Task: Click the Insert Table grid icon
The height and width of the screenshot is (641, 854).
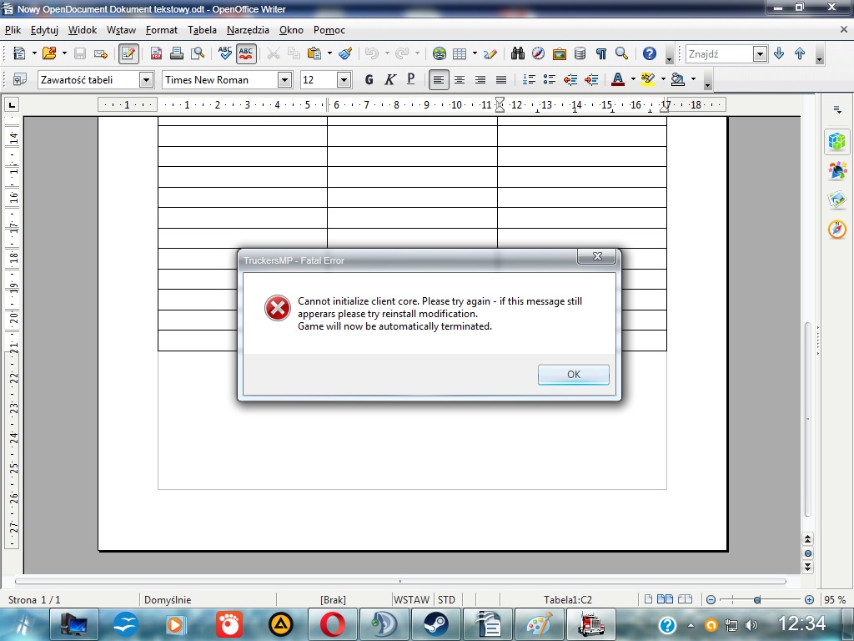Action: [460, 53]
